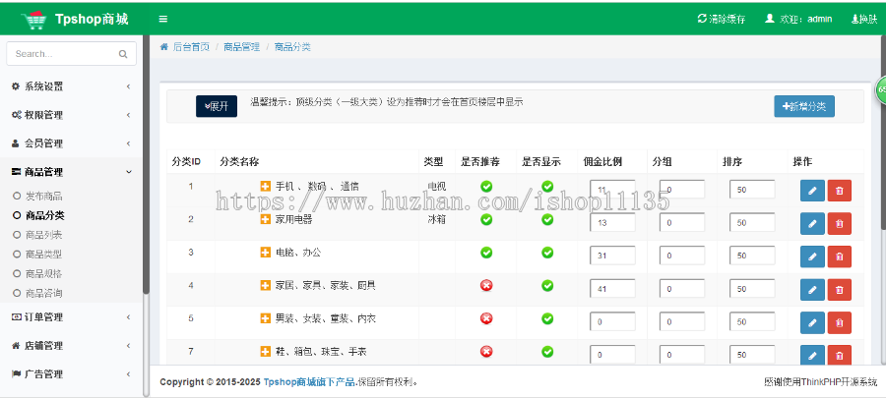This screenshot has height=398, width=886.
Task: Open 商品列表 in sidebar menu
Action: click(x=43, y=235)
